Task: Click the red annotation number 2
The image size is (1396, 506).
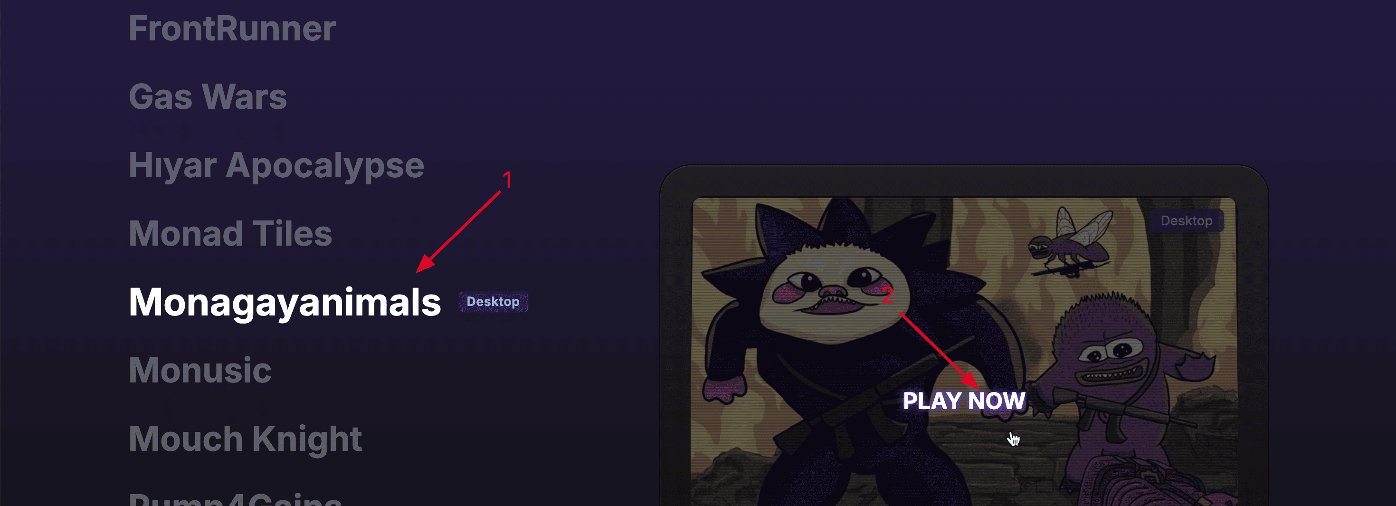Action: [x=887, y=295]
